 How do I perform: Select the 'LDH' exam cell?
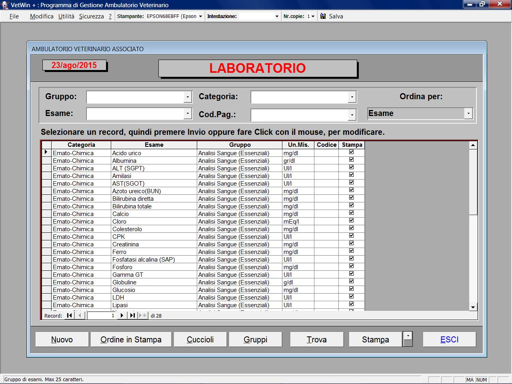[154, 298]
